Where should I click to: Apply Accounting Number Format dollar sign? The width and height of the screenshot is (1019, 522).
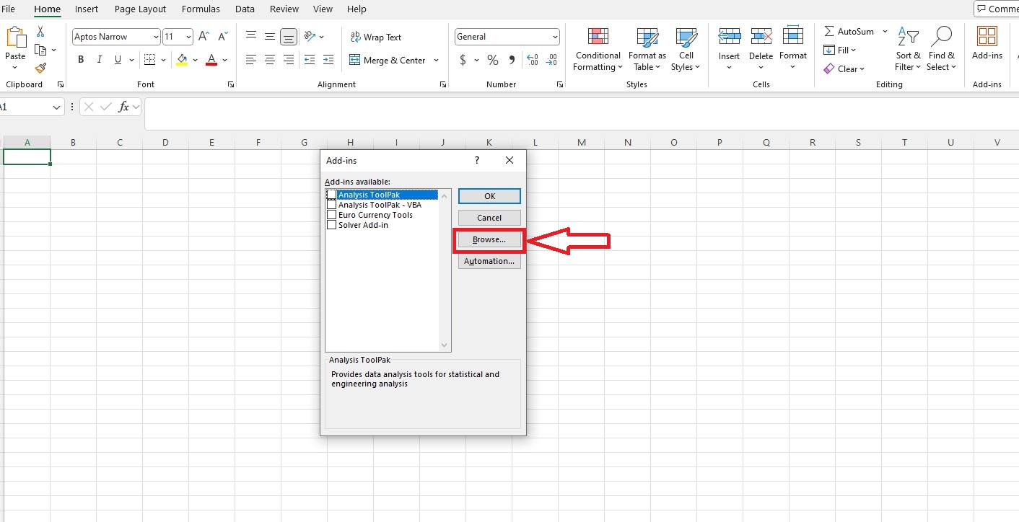(x=463, y=60)
